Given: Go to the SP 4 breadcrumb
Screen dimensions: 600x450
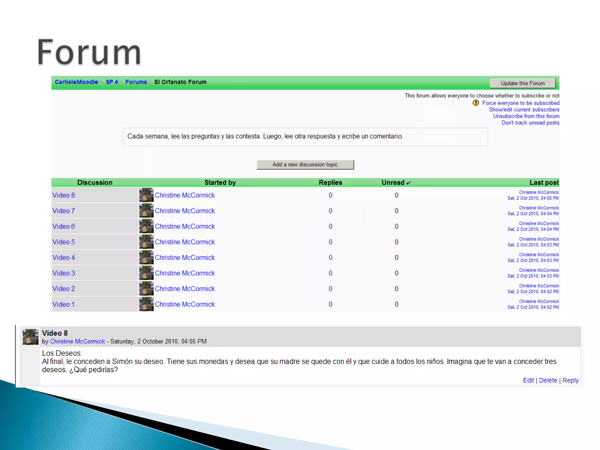Looking at the screenshot, I should click(112, 82).
